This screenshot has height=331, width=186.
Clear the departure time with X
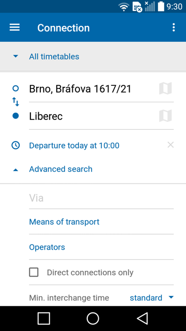tap(171, 145)
